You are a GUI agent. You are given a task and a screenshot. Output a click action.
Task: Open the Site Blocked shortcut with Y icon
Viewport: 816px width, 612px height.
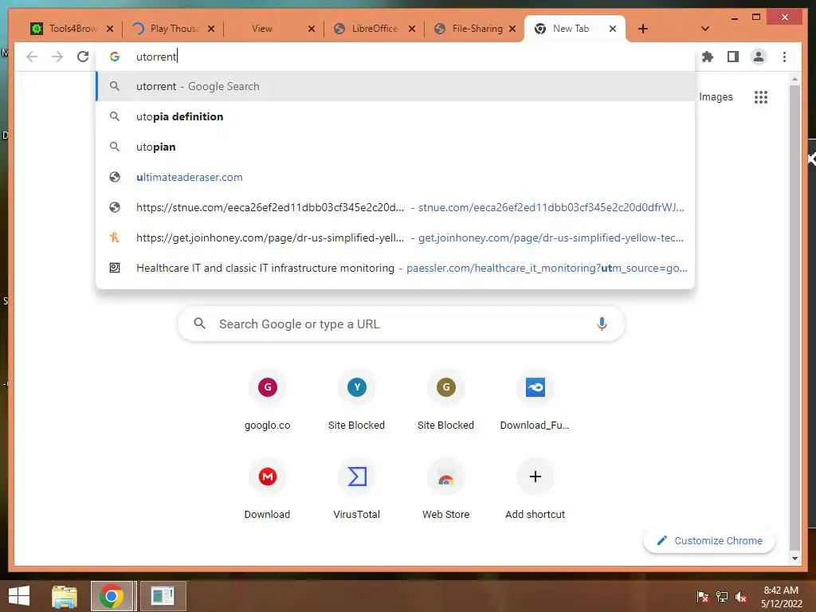[x=356, y=386]
